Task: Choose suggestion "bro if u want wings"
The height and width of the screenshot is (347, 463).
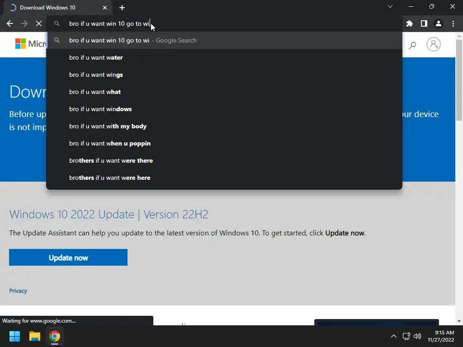Action: pyautogui.click(x=224, y=75)
